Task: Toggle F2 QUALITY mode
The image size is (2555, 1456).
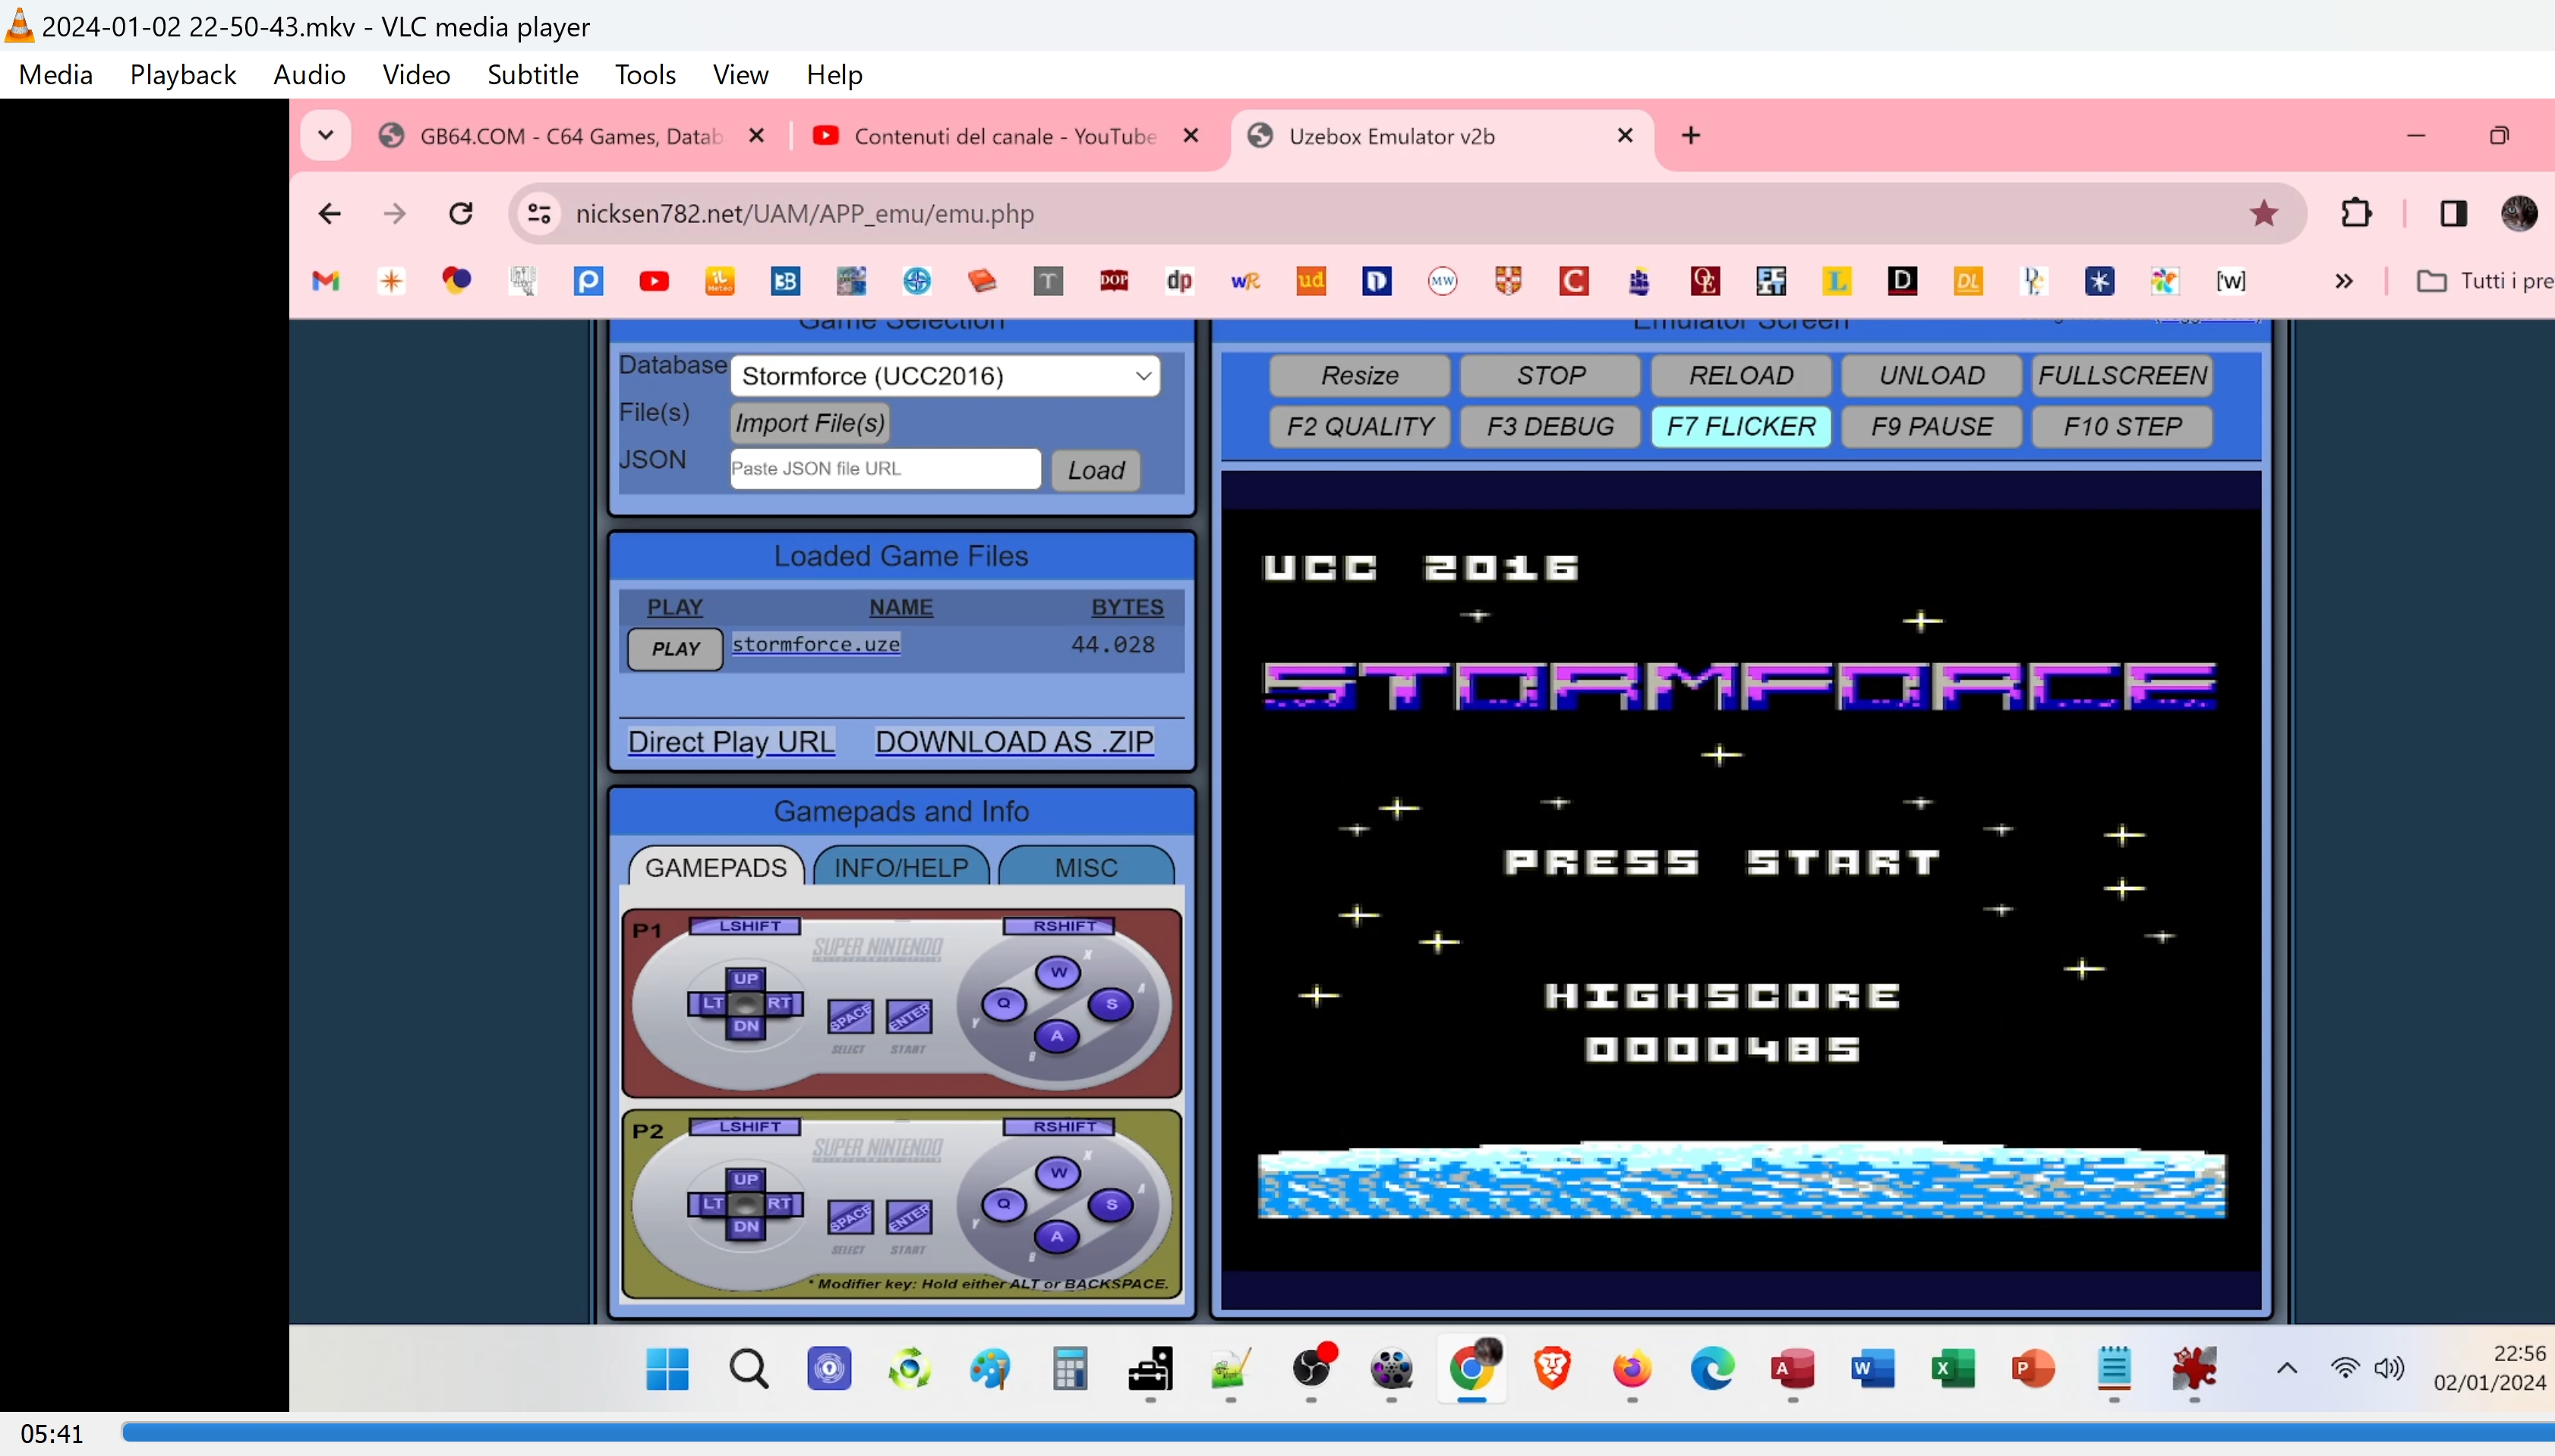Action: [x=1360, y=427]
